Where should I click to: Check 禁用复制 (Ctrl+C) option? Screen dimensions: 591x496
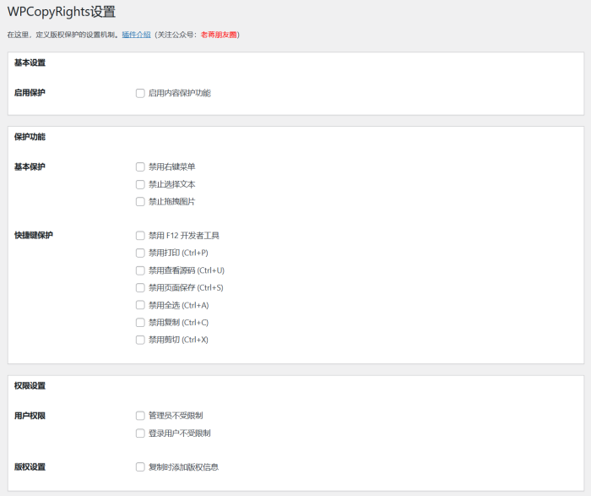click(x=140, y=323)
